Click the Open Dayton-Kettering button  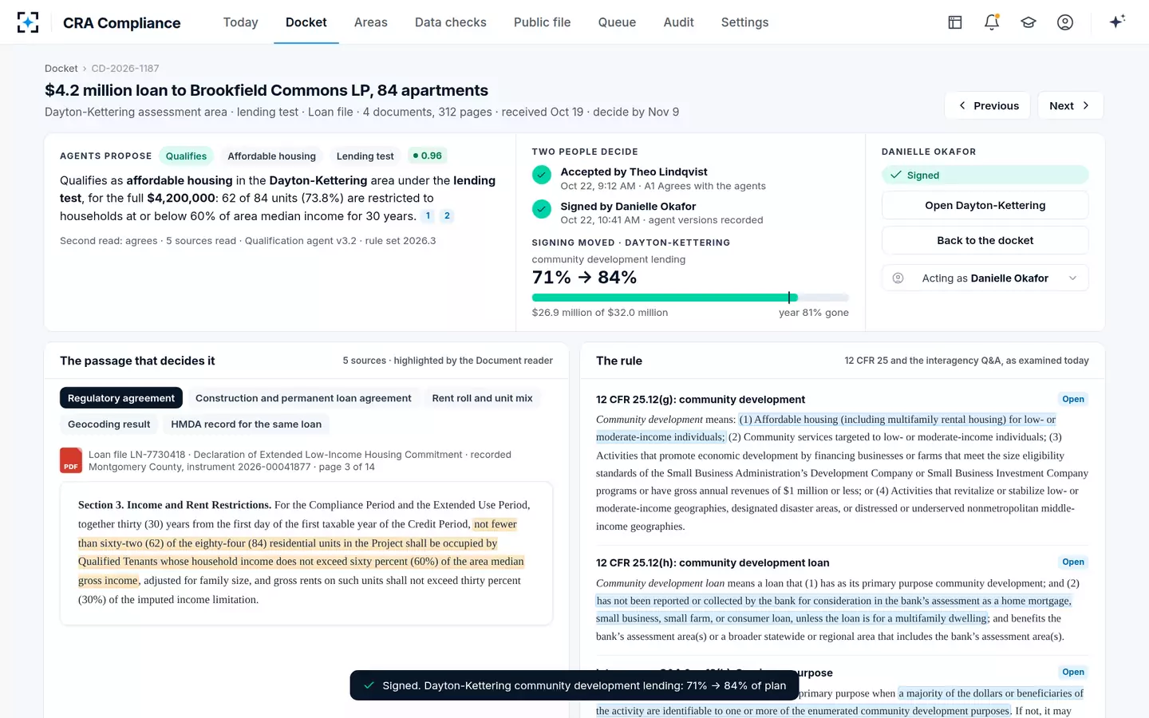pyautogui.click(x=985, y=205)
